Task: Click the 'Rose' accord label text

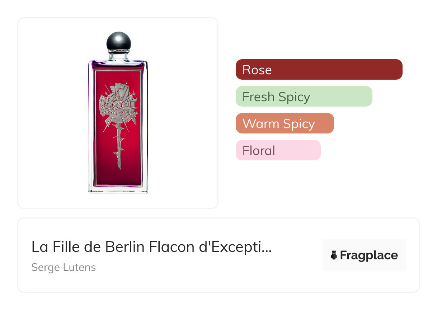Action: point(257,70)
